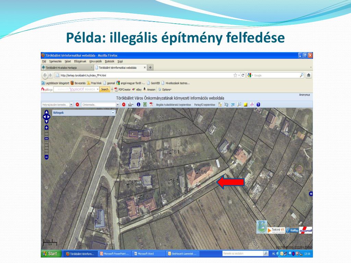The height and width of the screenshot is (263, 351).
Task: Open the Yahoo search box dropdown arrow
Action: pos(98,89)
